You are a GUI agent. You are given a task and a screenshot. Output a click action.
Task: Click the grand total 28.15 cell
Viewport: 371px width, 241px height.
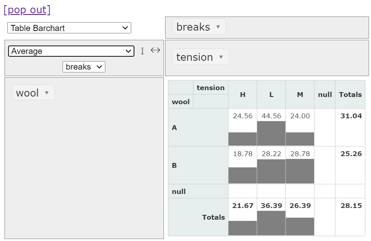[x=350, y=206]
